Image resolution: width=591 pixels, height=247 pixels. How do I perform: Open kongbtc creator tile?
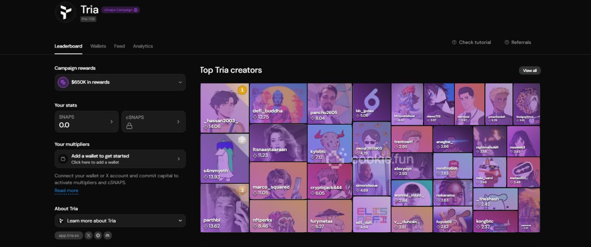[x=495, y=221]
